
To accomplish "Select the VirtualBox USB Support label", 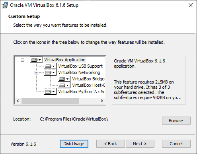I will point(80,66).
